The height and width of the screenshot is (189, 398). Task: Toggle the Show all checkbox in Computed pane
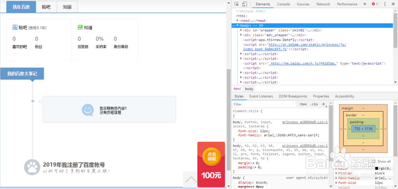374,161
